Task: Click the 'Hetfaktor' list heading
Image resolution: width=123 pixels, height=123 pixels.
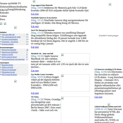Action: (x=3, y=32)
